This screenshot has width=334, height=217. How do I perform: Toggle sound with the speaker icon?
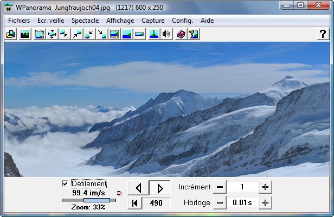pos(166,34)
